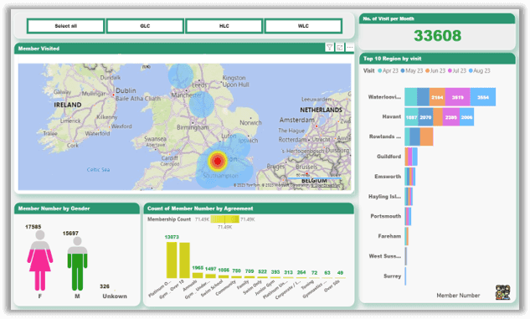The height and width of the screenshot is (319, 530).
Task: Select the Havant May 23 segment 2070
Action: coord(425,117)
